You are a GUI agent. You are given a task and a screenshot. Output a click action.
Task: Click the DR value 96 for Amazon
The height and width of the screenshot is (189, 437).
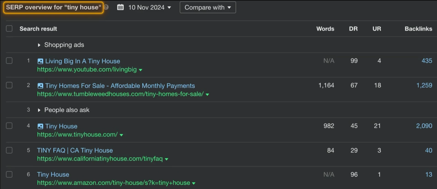pos(354,174)
